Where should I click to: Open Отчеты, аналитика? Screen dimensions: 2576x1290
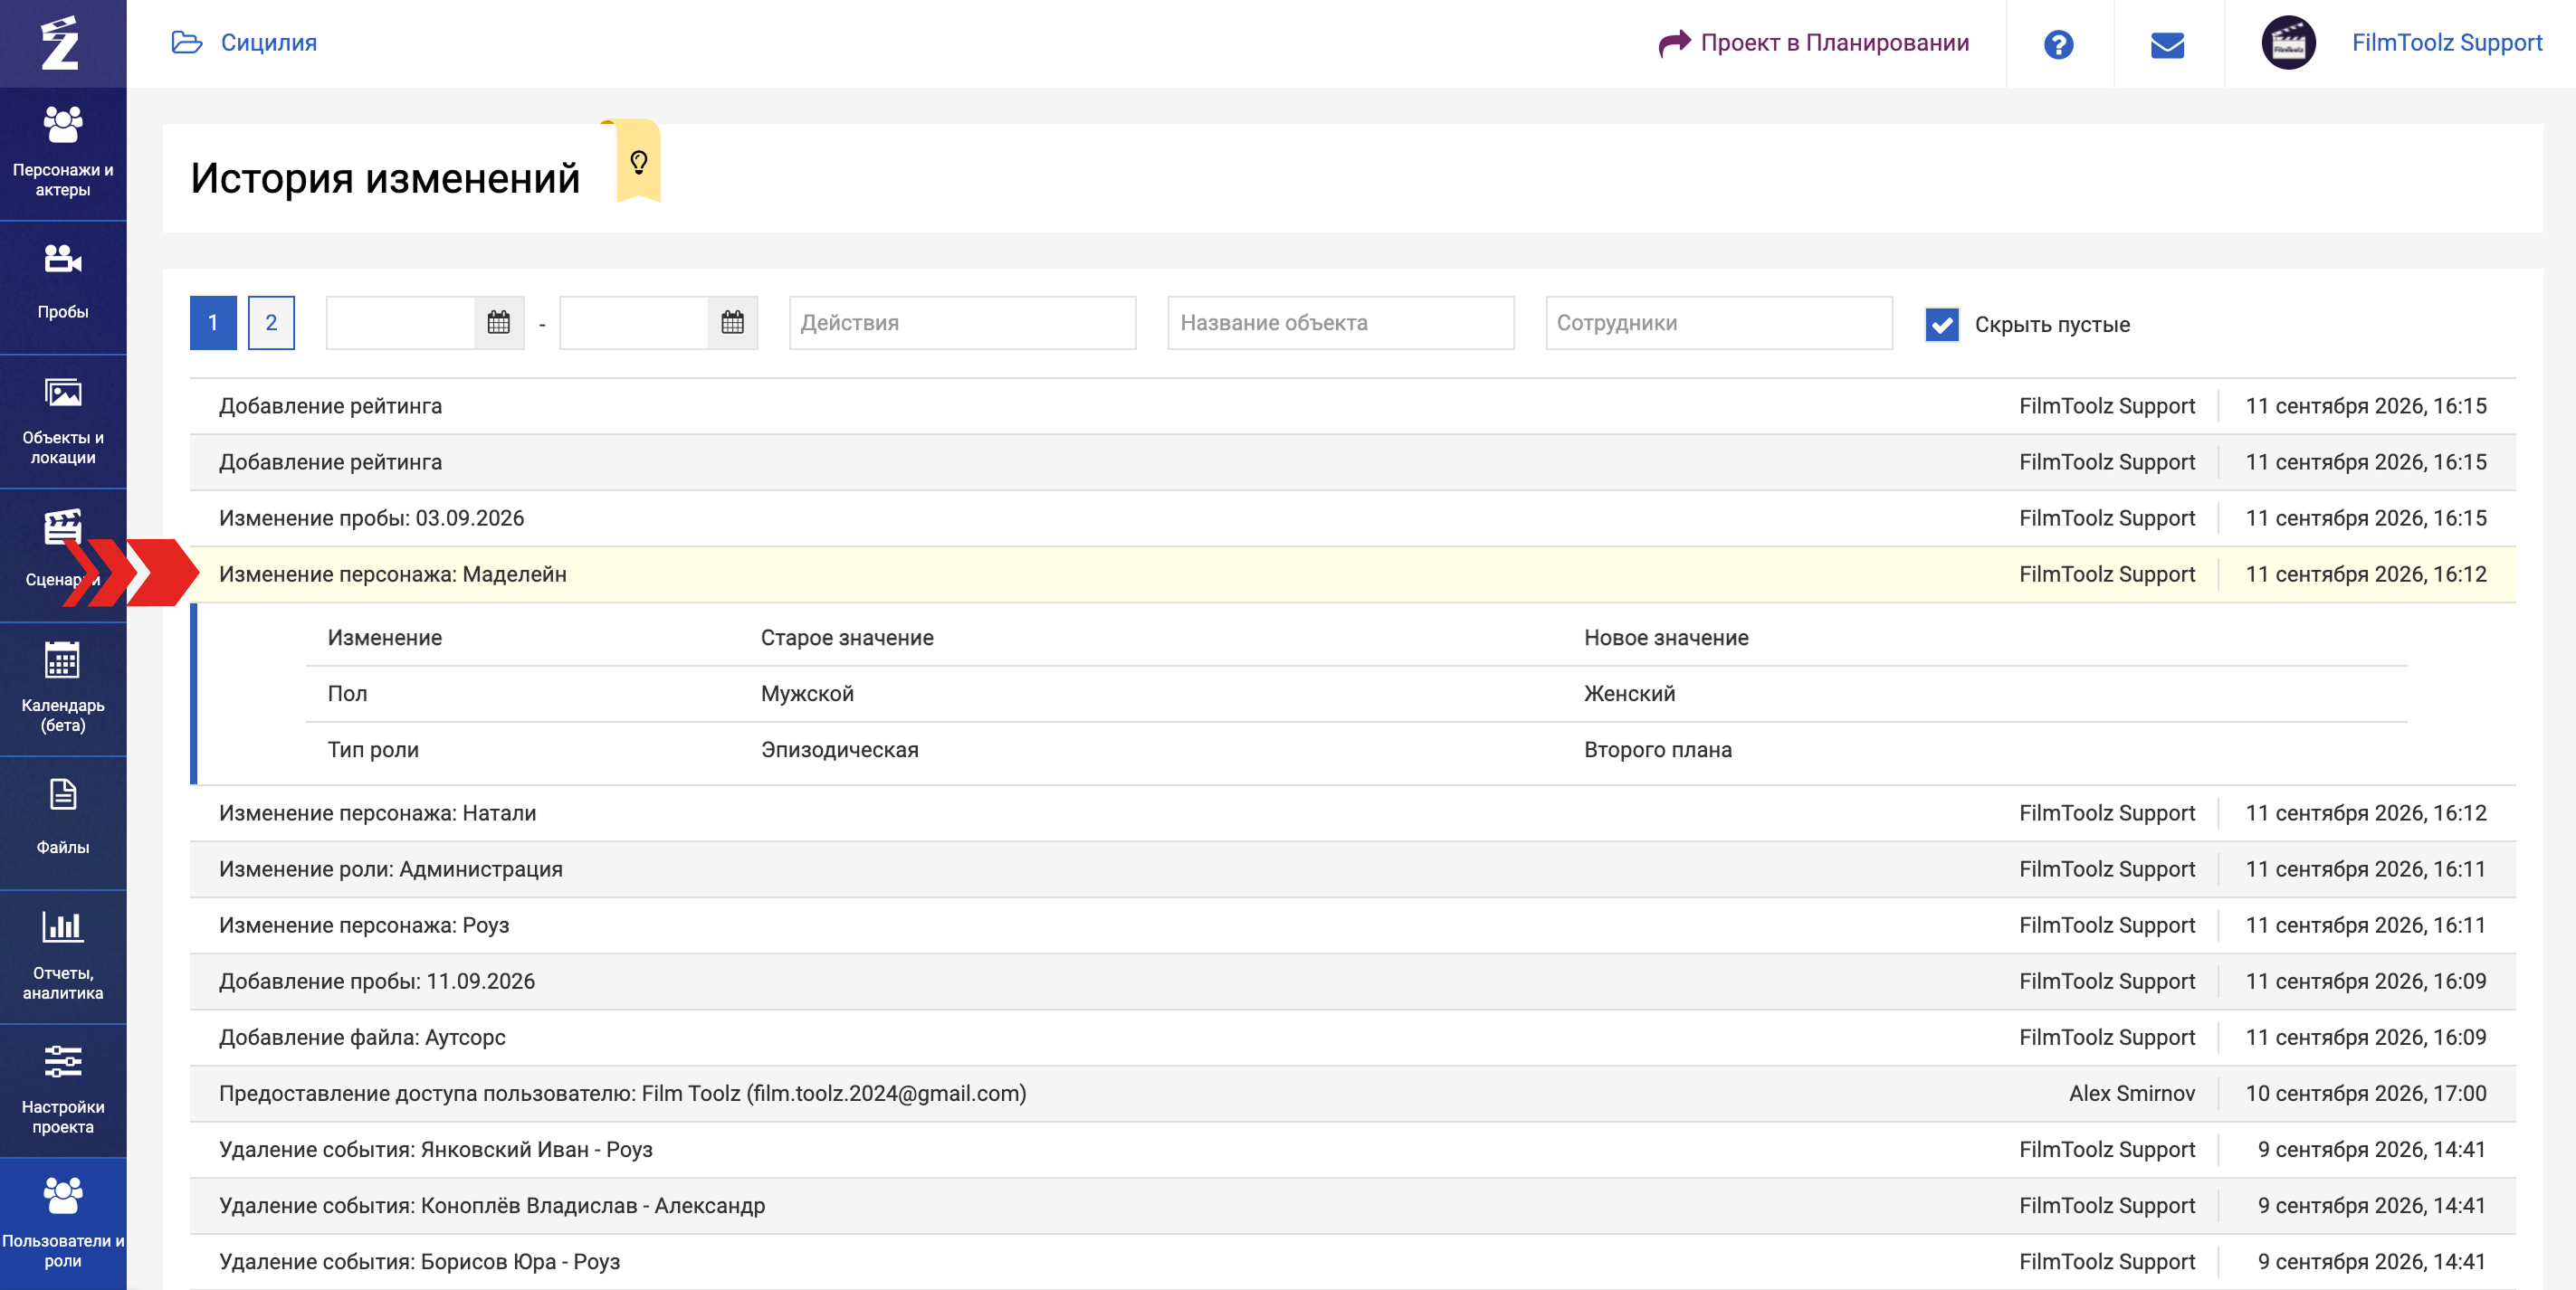63,956
